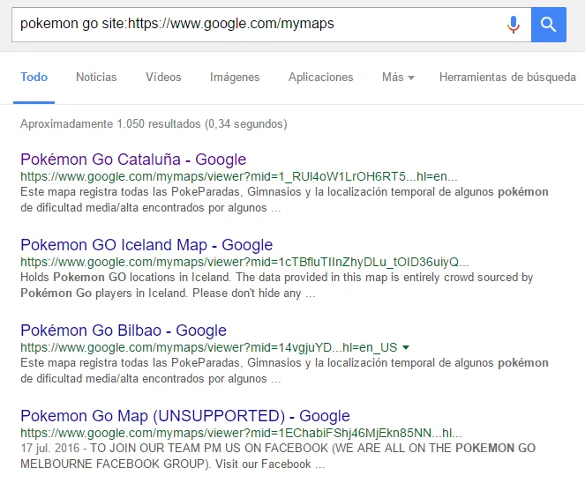Click the Iceland map green URL
Viewport: 585px width, 483px height.
coord(244,262)
